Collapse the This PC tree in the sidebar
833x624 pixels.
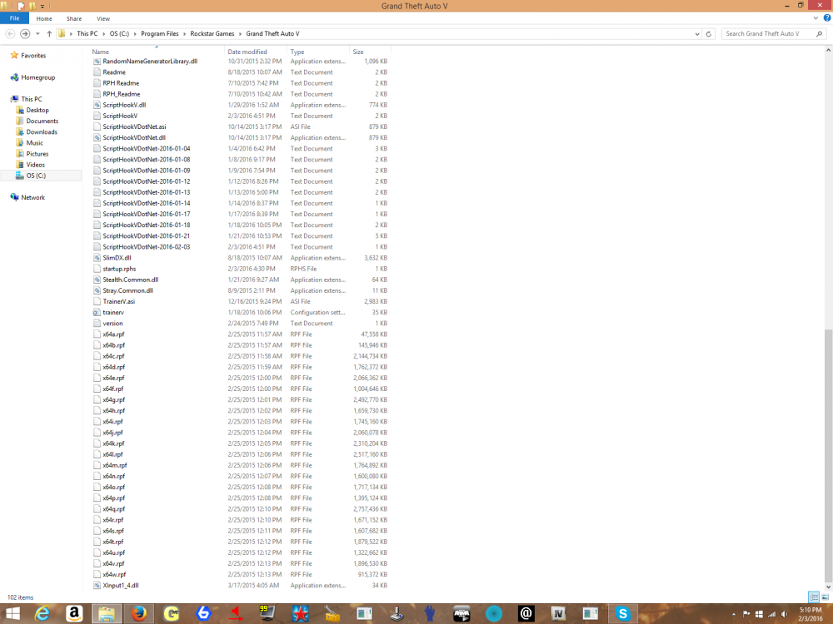pos(7,99)
